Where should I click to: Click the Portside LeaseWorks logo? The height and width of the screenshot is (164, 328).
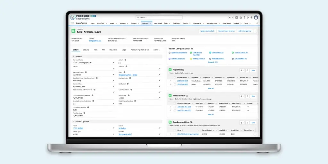coord(83,17)
